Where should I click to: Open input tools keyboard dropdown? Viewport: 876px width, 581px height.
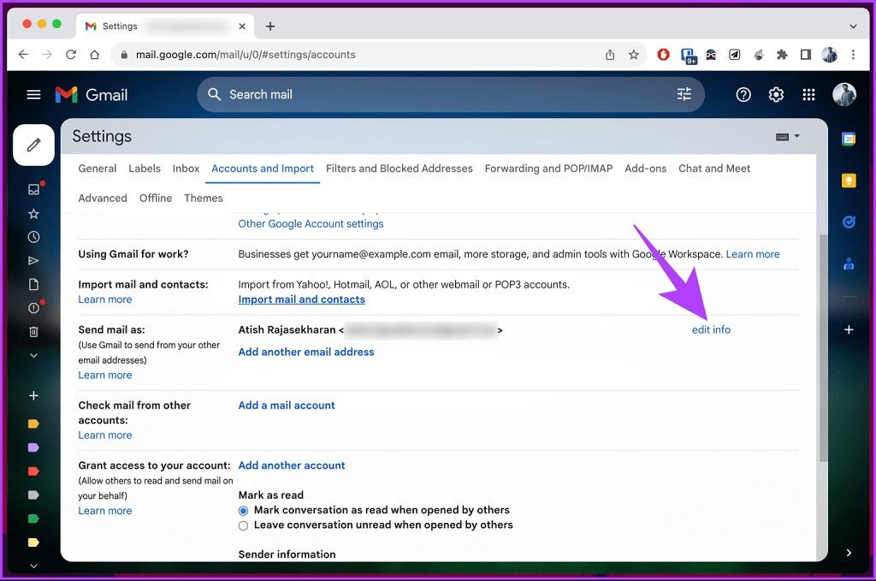click(x=788, y=136)
